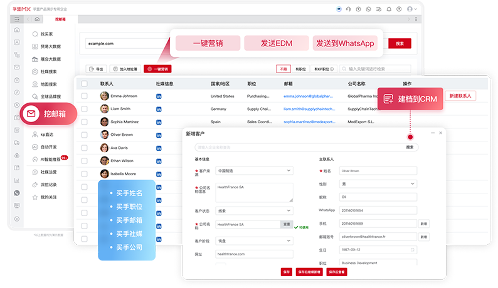Viewport: 498px width, 288px height.
Task: Open the contacts icon in the left icon rail
Action: point(17,42)
